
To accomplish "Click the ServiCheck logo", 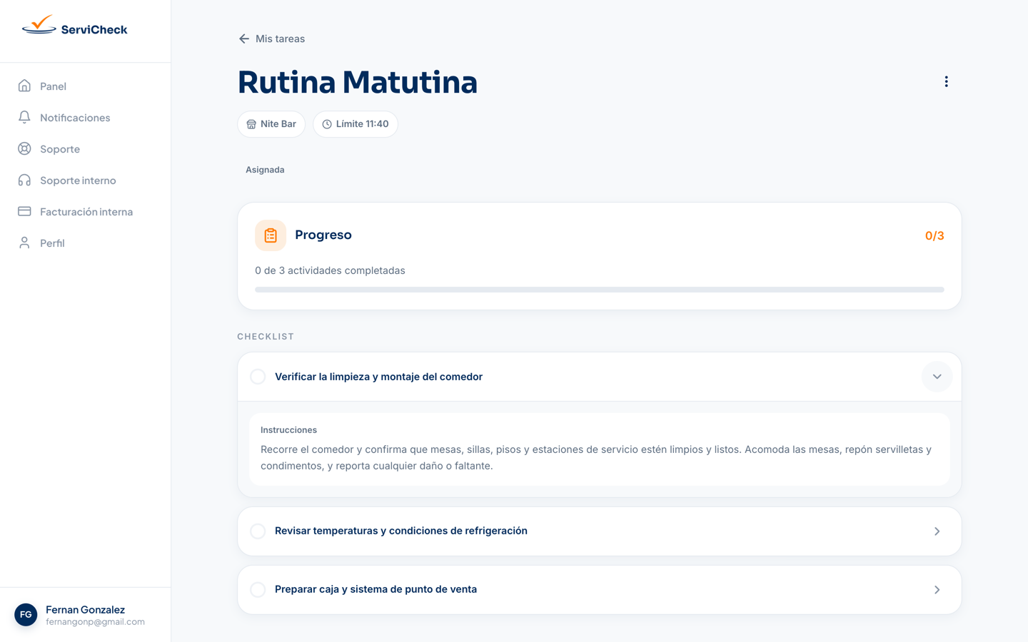I will click(75, 26).
